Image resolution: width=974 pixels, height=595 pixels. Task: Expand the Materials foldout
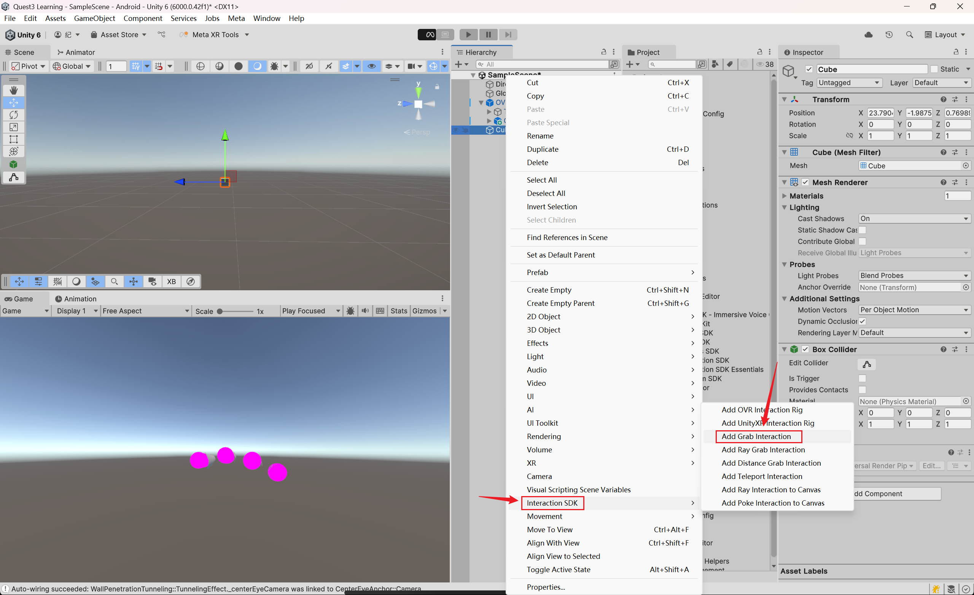pyautogui.click(x=785, y=196)
